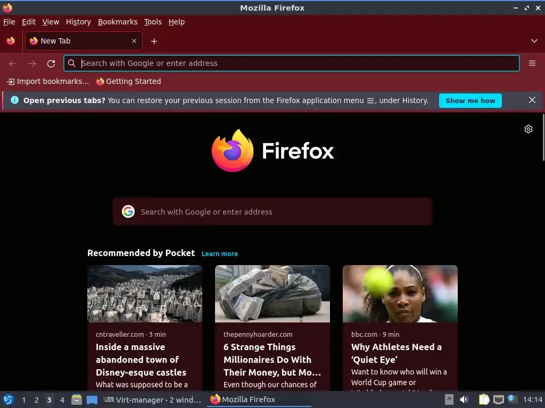Open the money bag article thumbnail
Screen dimensions: 545x408
[x=272, y=294]
